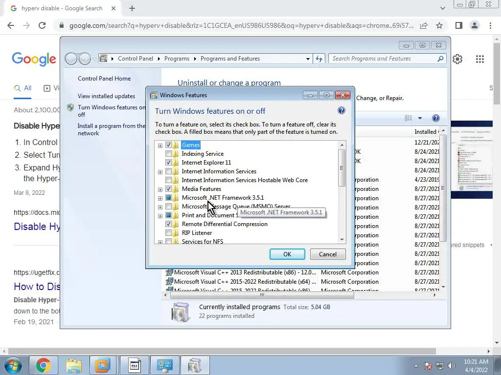Open the Chrome side panel icon
This screenshot has width=501, height=375.
[459, 25]
